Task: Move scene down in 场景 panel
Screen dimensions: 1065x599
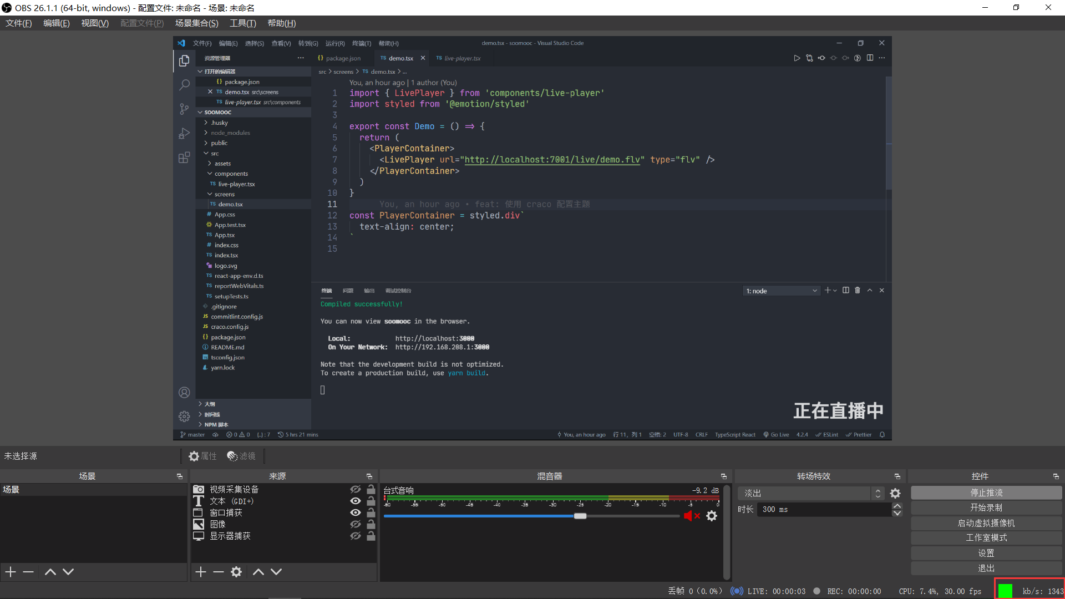Action: 68,571
